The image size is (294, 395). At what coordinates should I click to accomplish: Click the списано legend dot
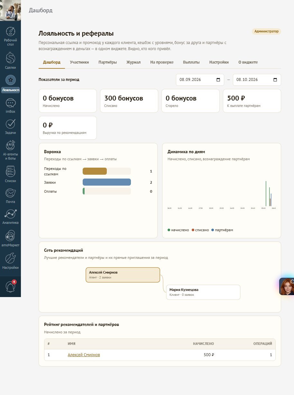tap(193, 230)
